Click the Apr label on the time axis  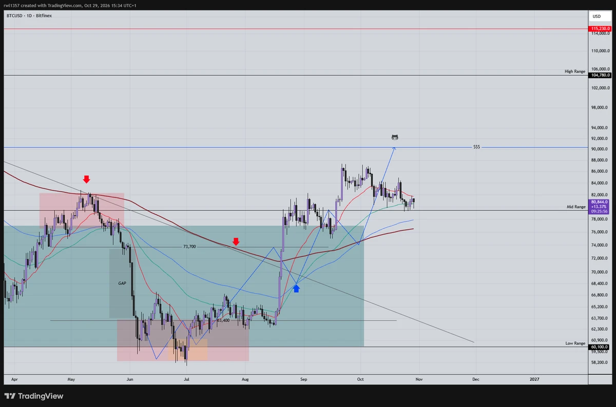coord(14,380)
